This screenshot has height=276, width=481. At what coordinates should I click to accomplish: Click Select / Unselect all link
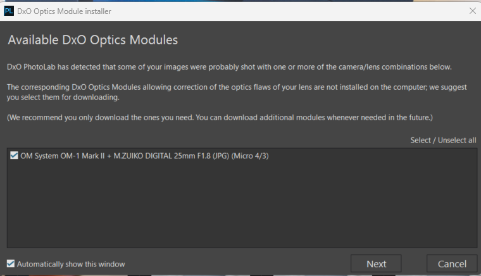point(443,140)
